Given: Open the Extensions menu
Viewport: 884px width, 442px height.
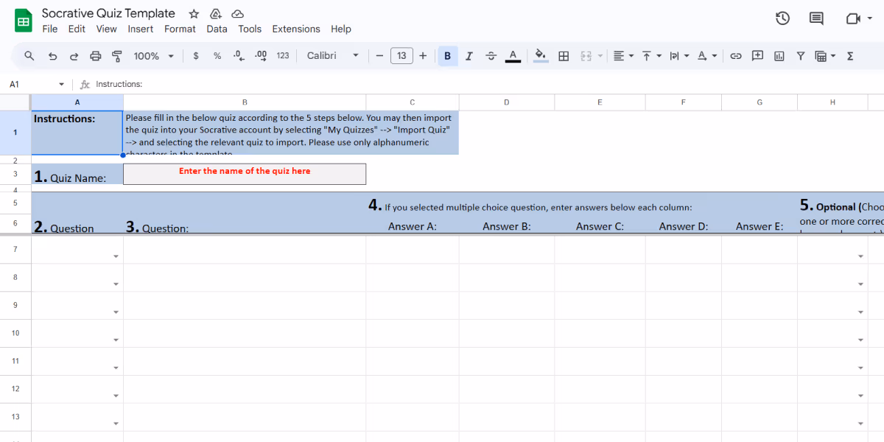Looking at the screenshot, I should 296,29.
